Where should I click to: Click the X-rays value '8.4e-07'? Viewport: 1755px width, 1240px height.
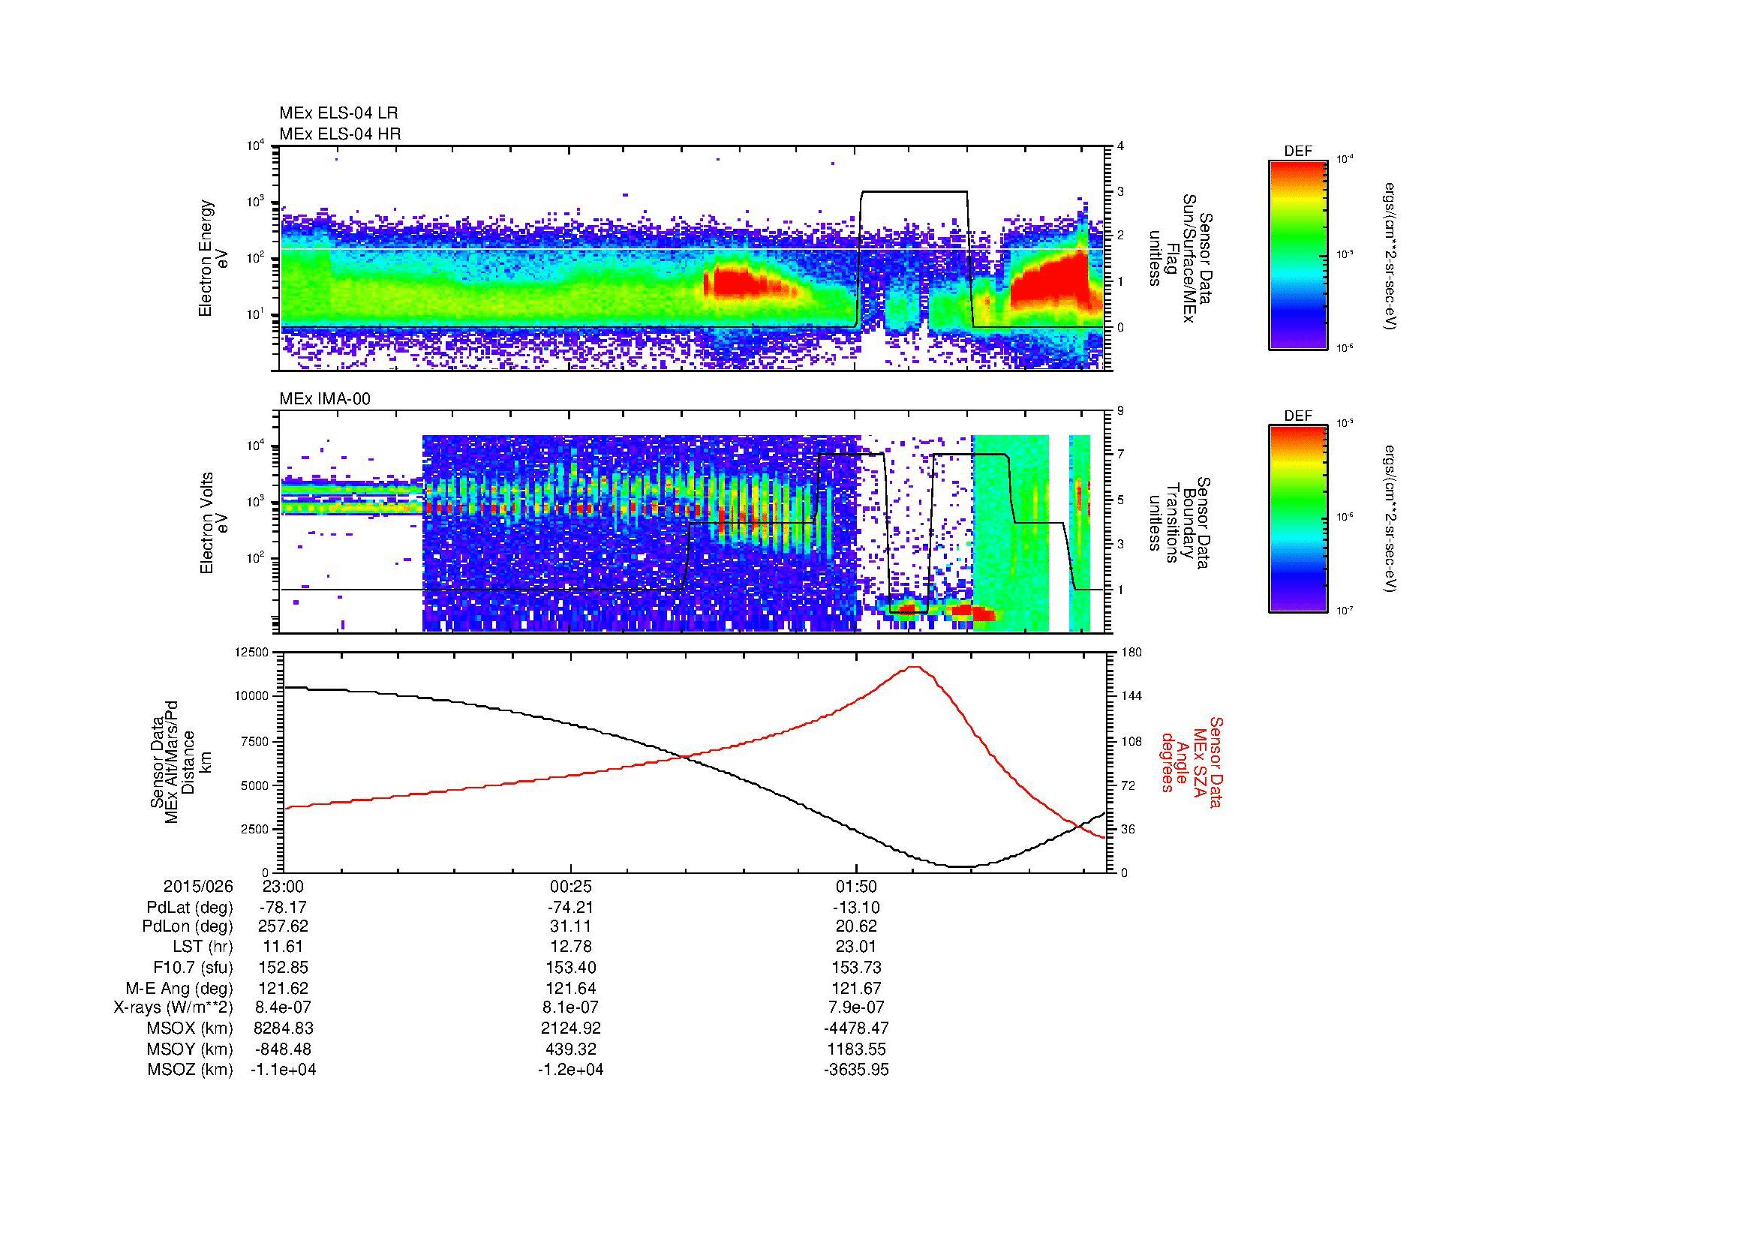[x=284, y=1007]
